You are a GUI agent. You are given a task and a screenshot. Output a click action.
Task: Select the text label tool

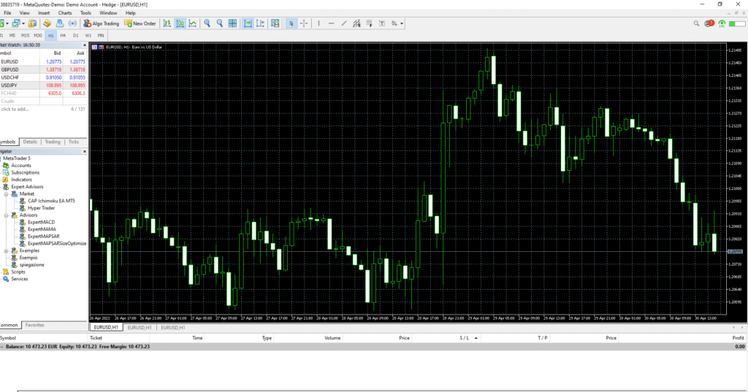click(381, 23)
